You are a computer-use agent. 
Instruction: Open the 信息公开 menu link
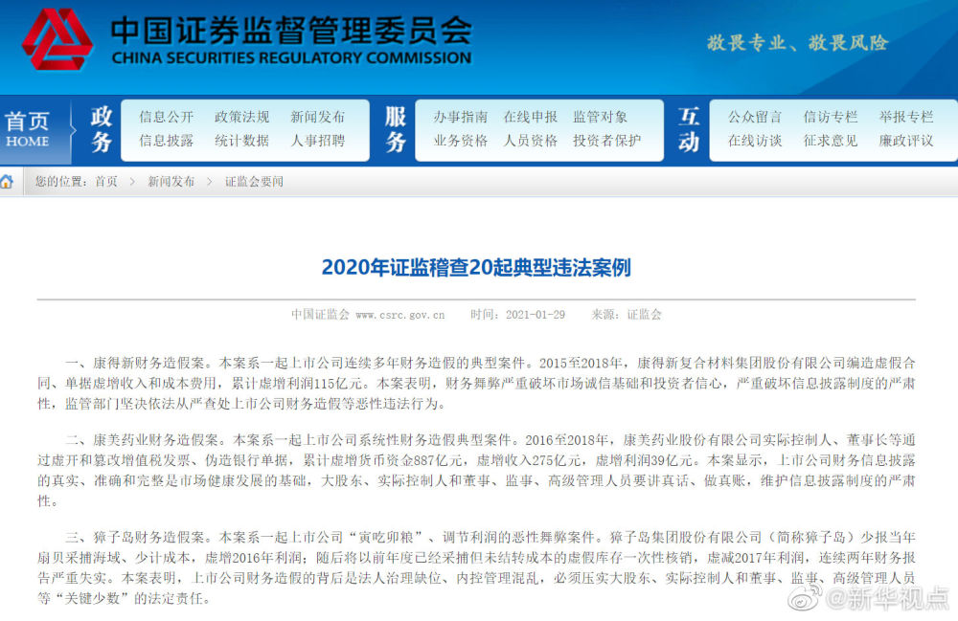point(166,117)
